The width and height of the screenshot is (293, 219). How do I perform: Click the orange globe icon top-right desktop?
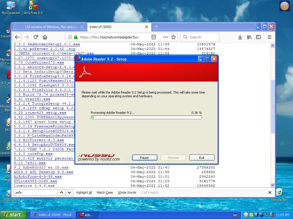pos(284,6)
